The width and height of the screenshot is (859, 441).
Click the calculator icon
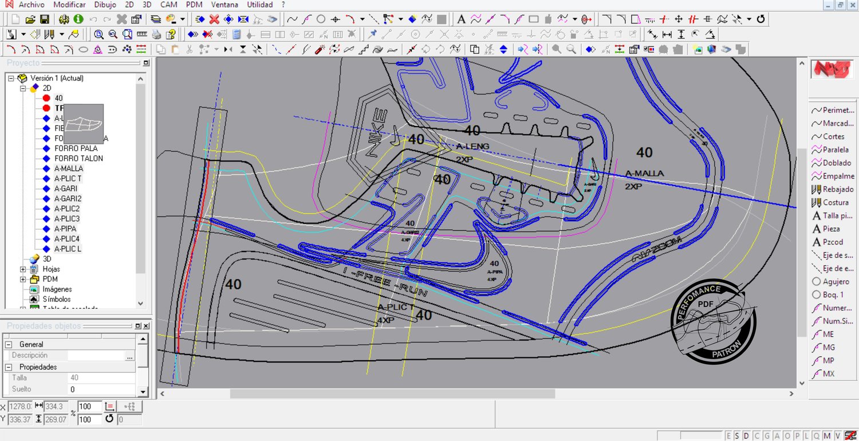[x=237, y=34]
